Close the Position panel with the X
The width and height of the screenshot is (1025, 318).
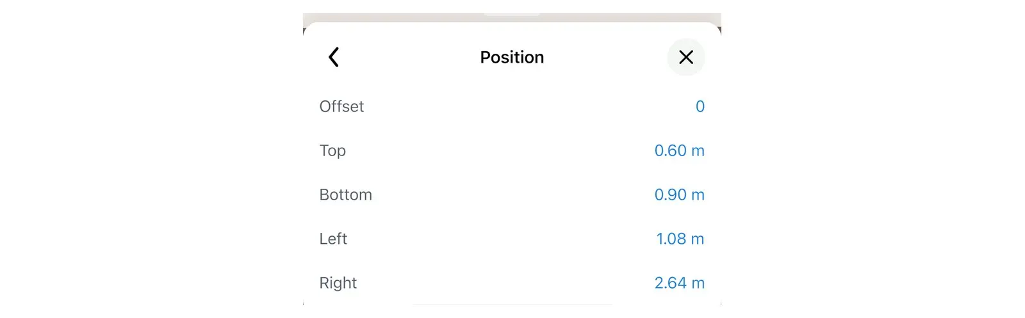tap(686, 57)
